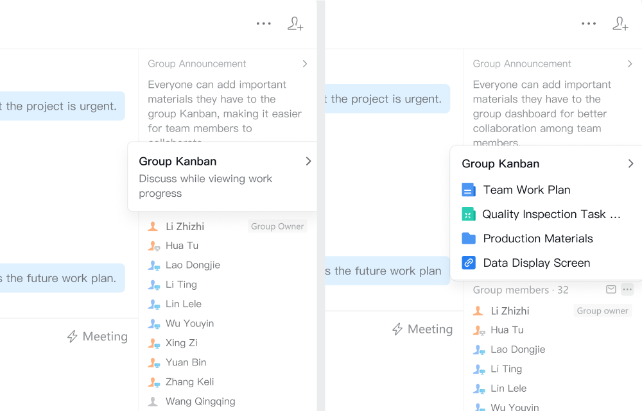Image resolution: width=642 pixels, height=411 pixels.
Task: Click the Data Display Screen link icon
Action: coord(469,263)
